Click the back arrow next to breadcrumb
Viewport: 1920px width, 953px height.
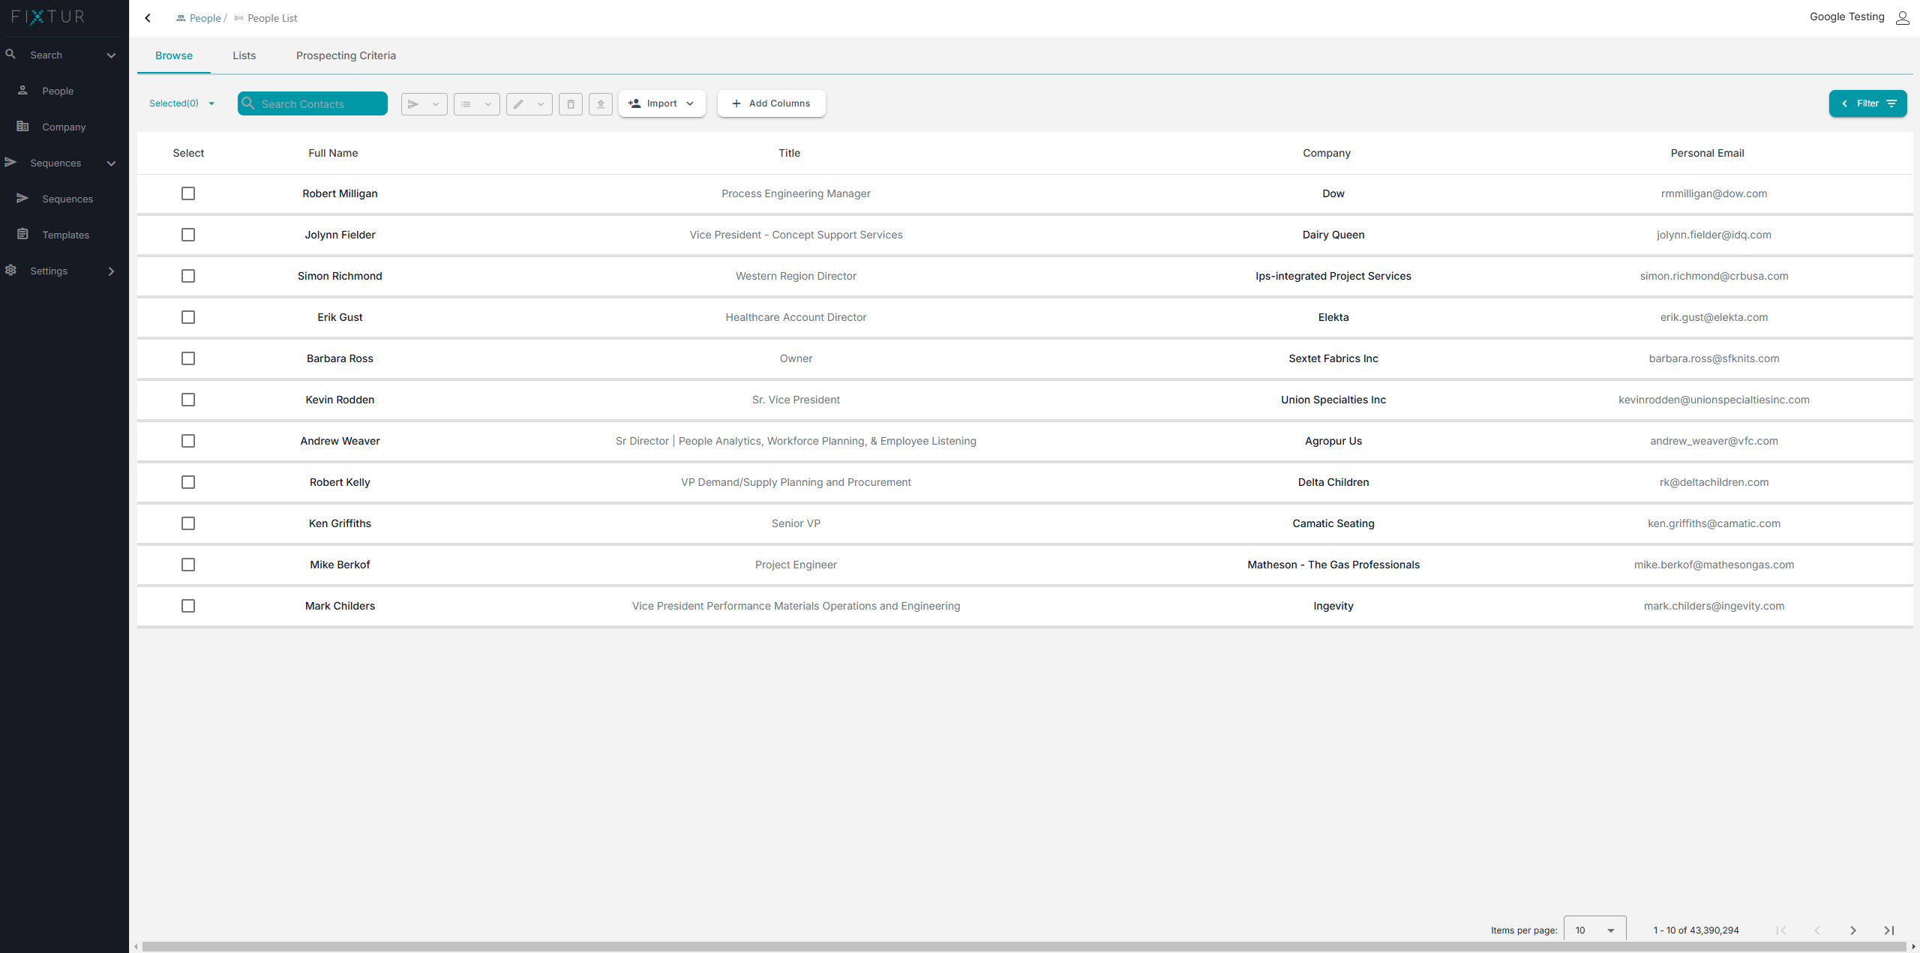[x=148, y=18]
